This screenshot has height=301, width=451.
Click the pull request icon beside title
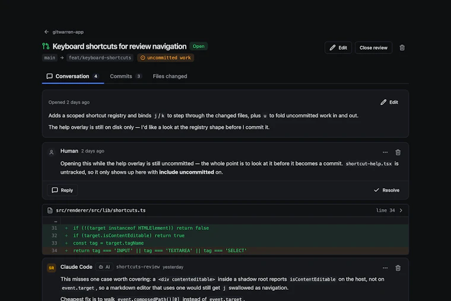pyautogui.click(x=46, y=46)
